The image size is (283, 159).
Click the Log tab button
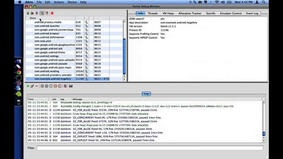[146, 94]
